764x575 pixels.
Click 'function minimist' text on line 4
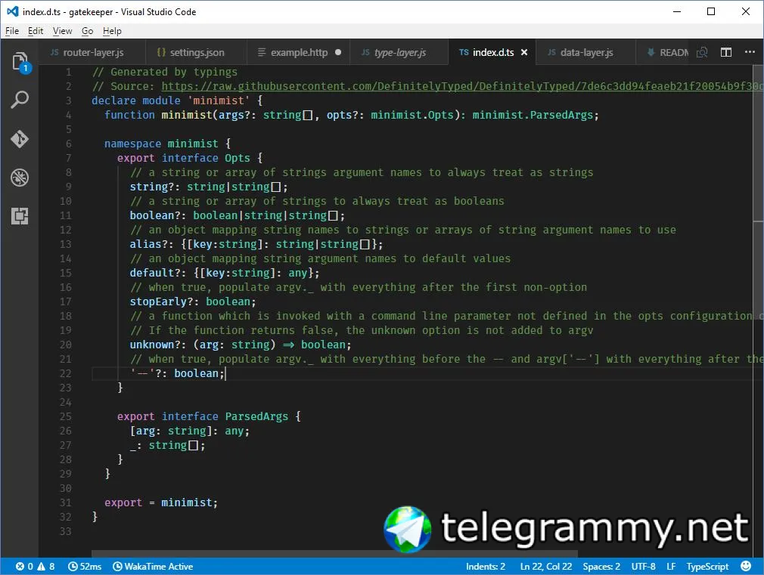click(x=158, y=115)
